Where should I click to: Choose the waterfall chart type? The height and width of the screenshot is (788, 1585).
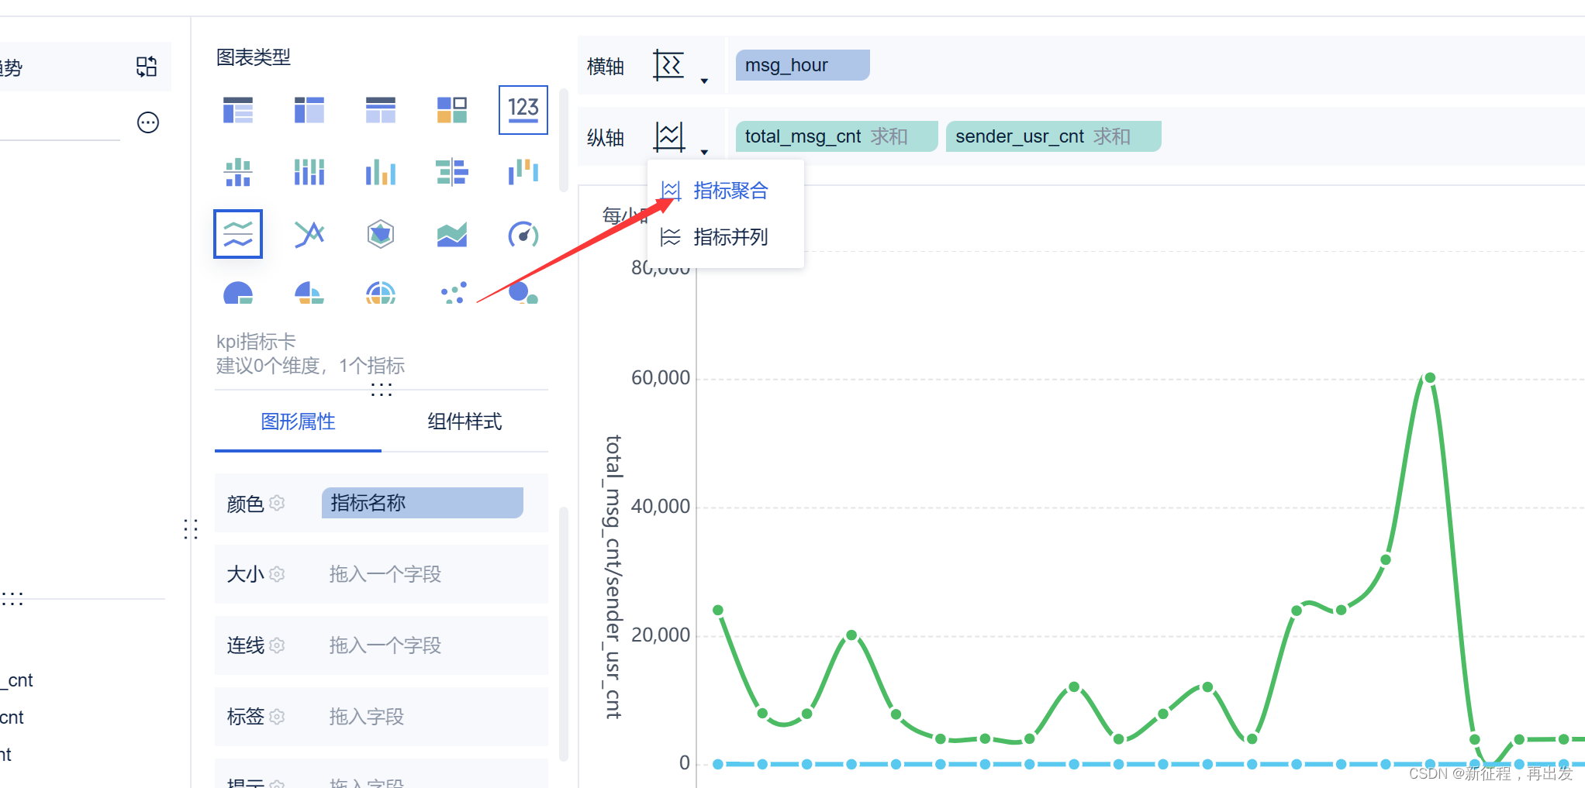pyautogui.click(x=523, y=172)
